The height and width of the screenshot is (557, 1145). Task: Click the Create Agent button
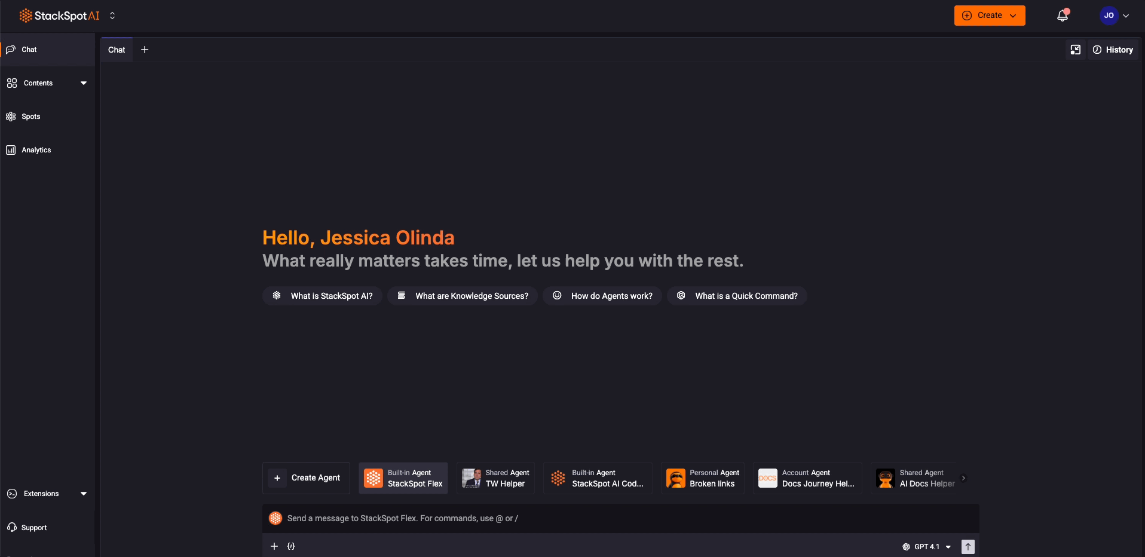pyautogui.click(x=306, y=478)
